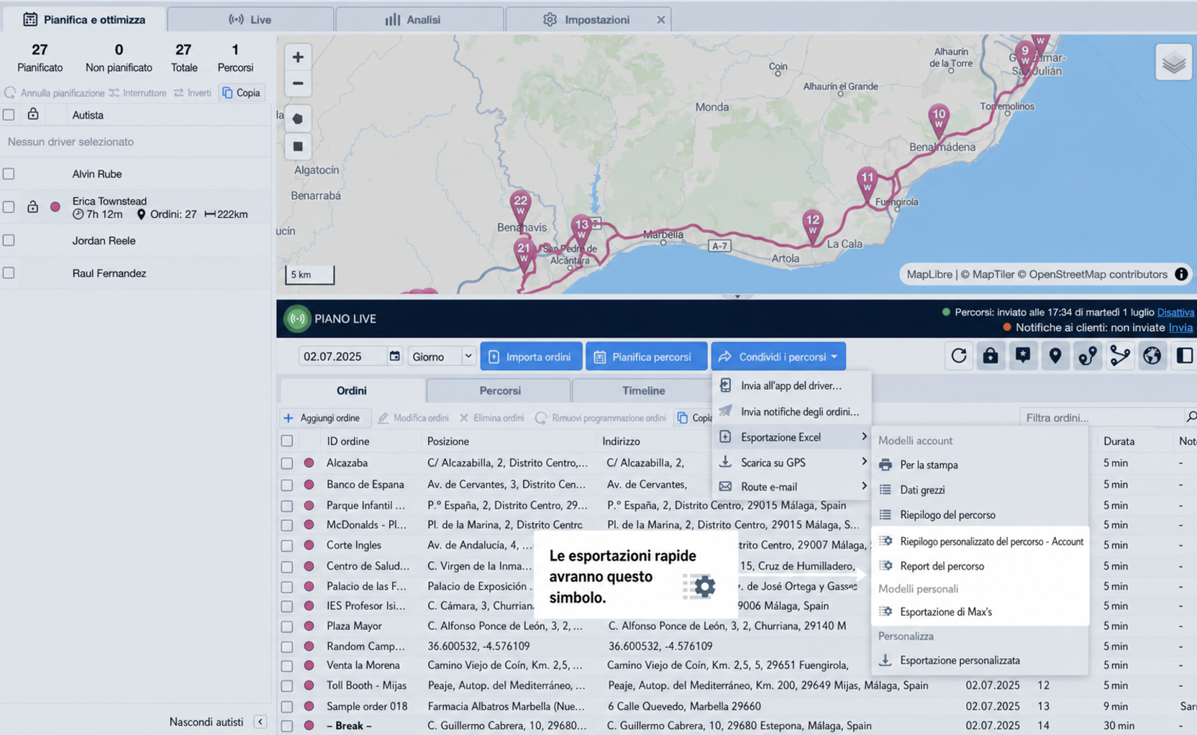Image resolution: width=1197 pixels, height=735 pixels.
Task: Open the Timeline tab
Action: click(643, 391)
